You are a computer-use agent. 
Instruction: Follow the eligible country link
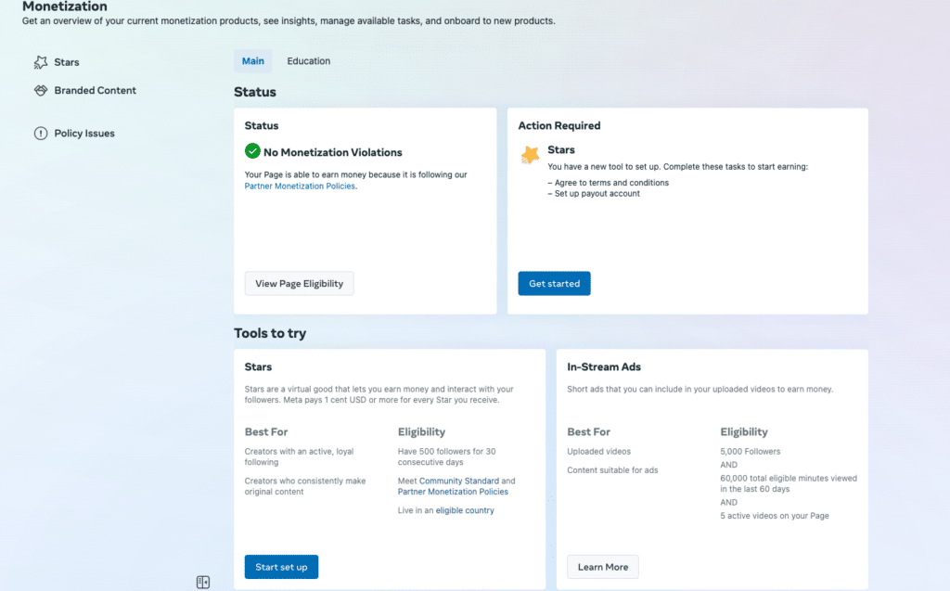pos(465,510)
